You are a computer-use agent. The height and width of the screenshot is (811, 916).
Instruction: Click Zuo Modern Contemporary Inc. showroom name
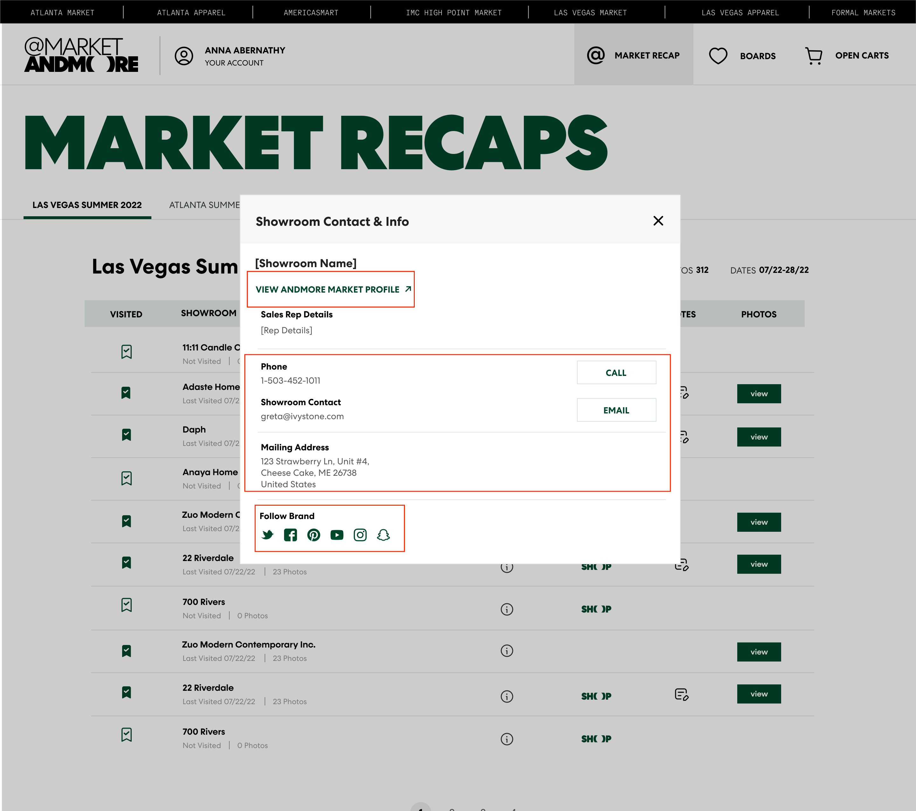click(249, 644)
